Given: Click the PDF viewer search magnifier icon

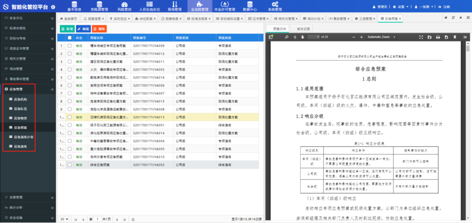Looking at the screenshot, I should coord(286,37).
